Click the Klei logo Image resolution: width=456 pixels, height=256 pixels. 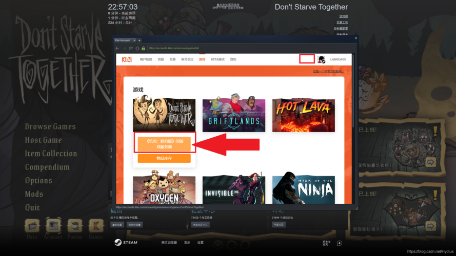(x=127, y=59)
